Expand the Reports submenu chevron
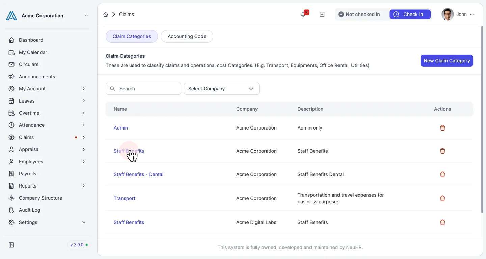486x259 pixels. tap(84, 186)
